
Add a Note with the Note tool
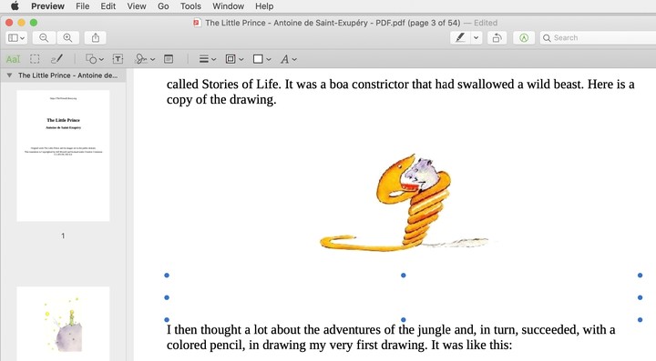click(169, 59)
